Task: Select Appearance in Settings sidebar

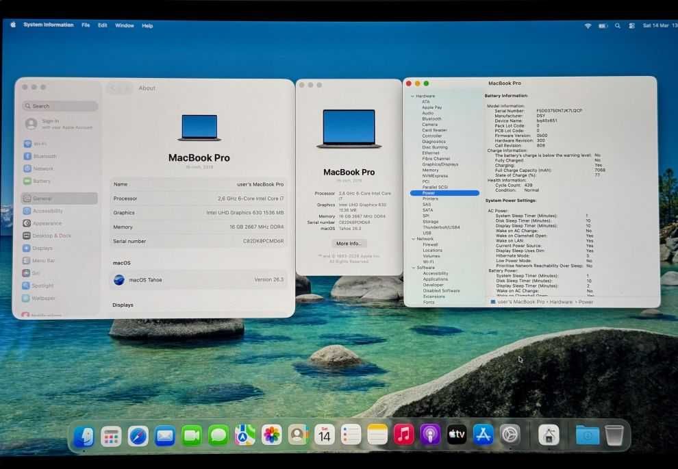Action: coord(59,223)
